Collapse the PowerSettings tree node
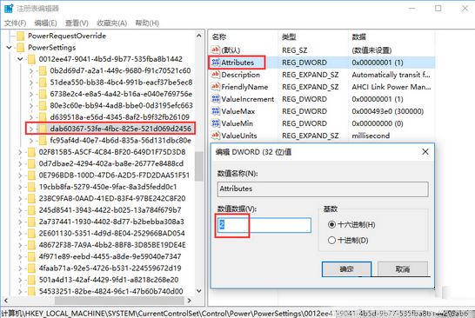 pyautogui.click(x=10, y=48)
